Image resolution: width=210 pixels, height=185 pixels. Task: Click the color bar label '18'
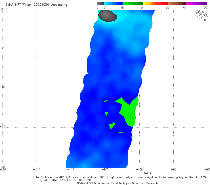coord(122,7)
